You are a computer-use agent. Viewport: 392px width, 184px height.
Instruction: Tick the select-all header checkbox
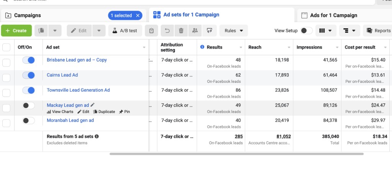pos(6,47)
